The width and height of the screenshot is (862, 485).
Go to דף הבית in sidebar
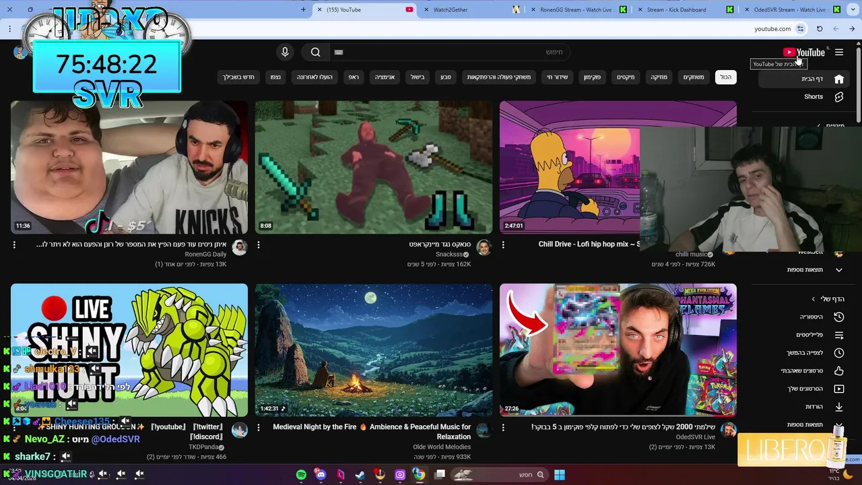(x=805, y=79)
